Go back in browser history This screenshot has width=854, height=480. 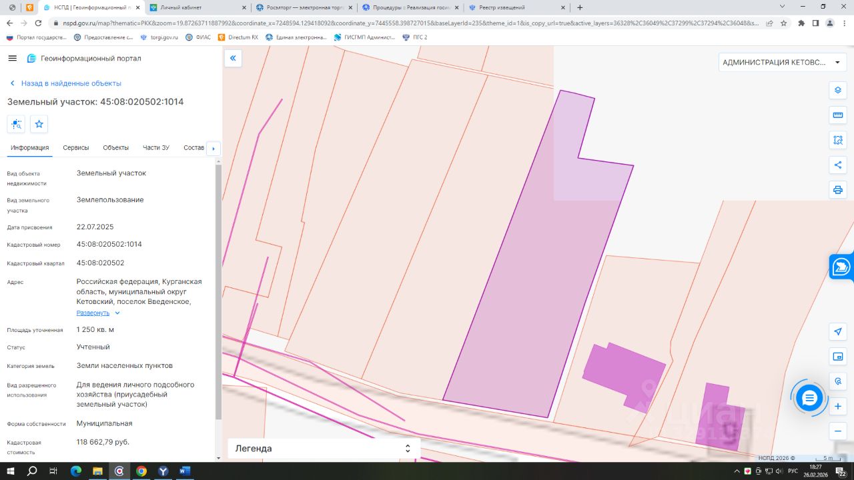[9, 23]
